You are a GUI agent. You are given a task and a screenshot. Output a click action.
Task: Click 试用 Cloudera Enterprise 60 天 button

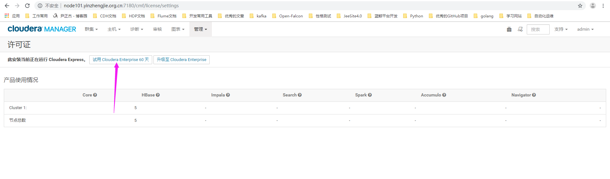(x=121, y=59)
